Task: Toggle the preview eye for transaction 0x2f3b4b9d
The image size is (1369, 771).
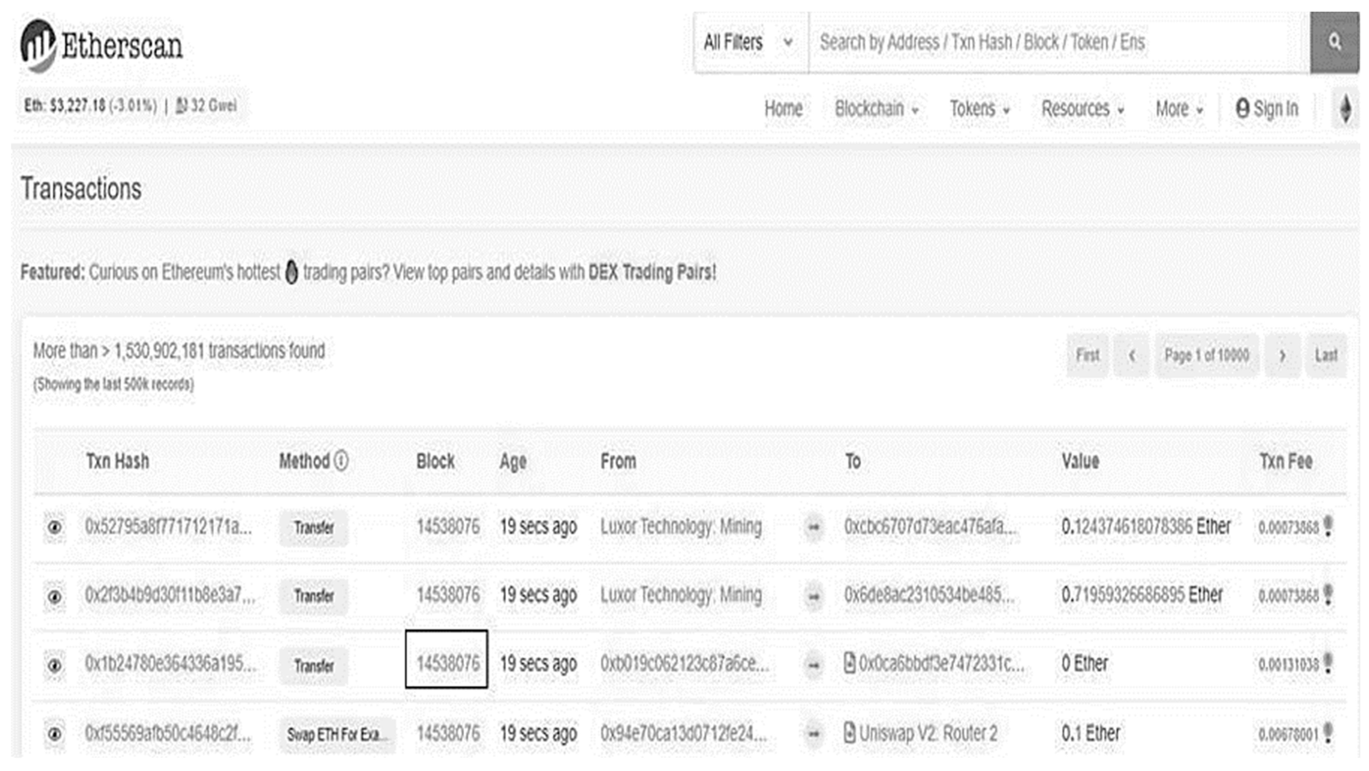Action: [x=54, y=596]
